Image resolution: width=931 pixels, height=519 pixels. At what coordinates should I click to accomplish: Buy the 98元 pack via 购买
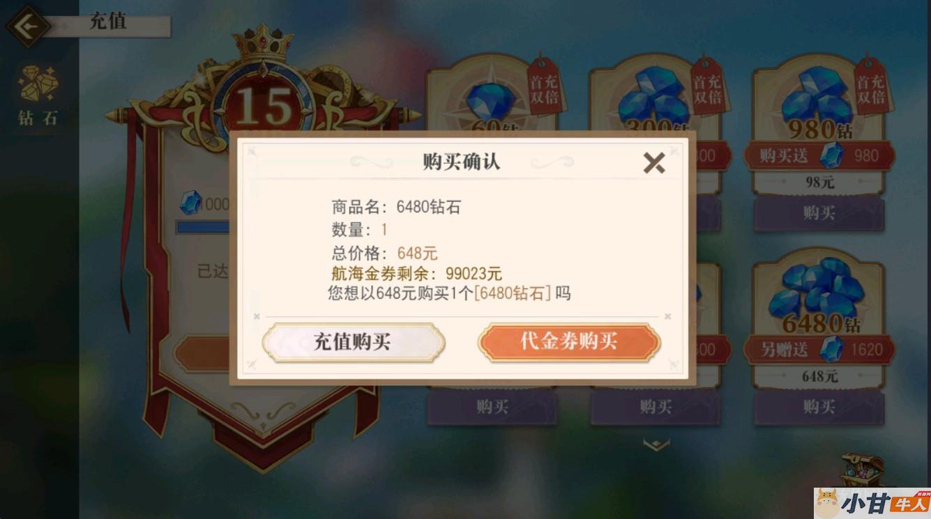tap(819, 213)
